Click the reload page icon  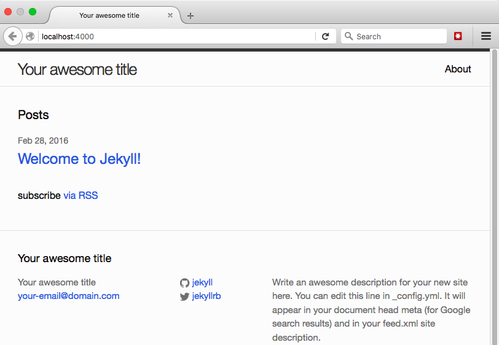(326, 36)
